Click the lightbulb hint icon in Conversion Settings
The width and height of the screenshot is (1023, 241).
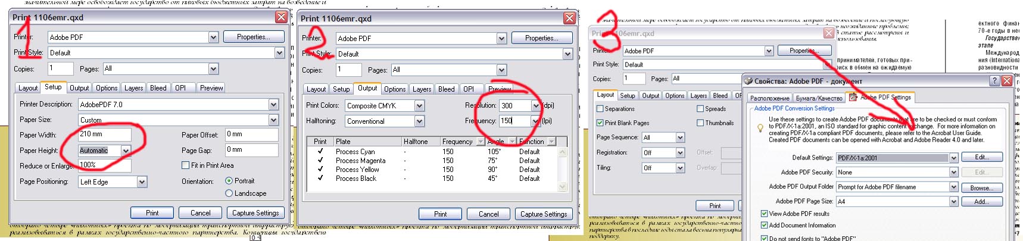pos(760,128)
